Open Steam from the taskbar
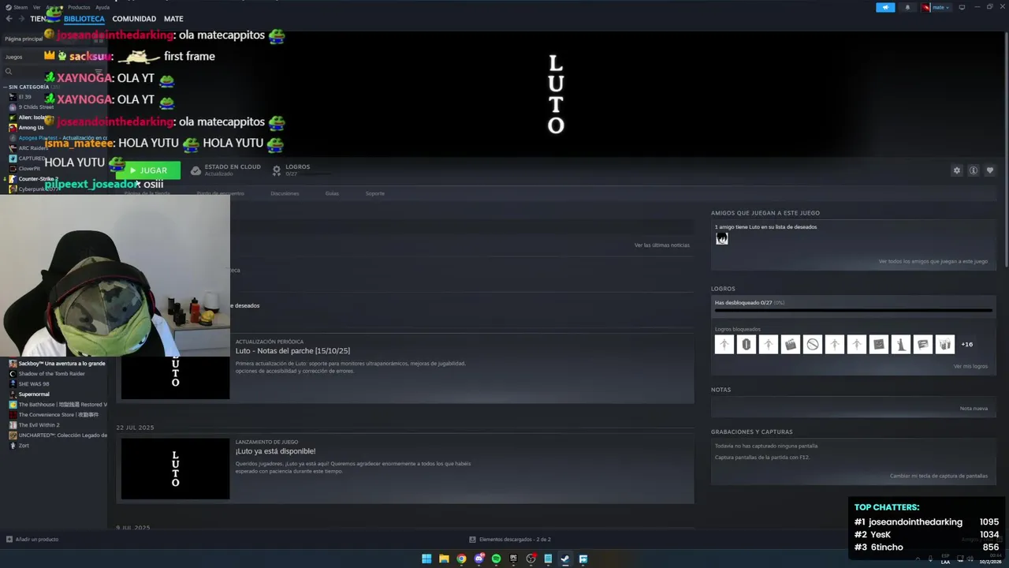This screenshot has width=1009, height=568. click(x=565, y=559)
